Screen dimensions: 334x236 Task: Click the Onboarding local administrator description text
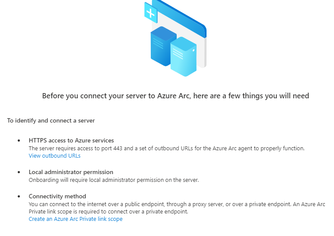click(x=114, y=180)
